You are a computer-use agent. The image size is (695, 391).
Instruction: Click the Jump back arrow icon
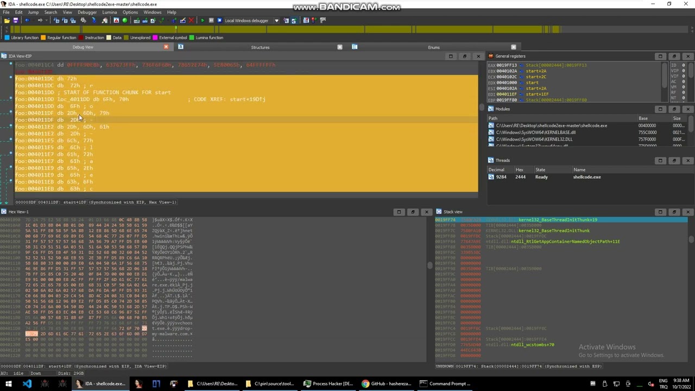click(x=27, y=21)
